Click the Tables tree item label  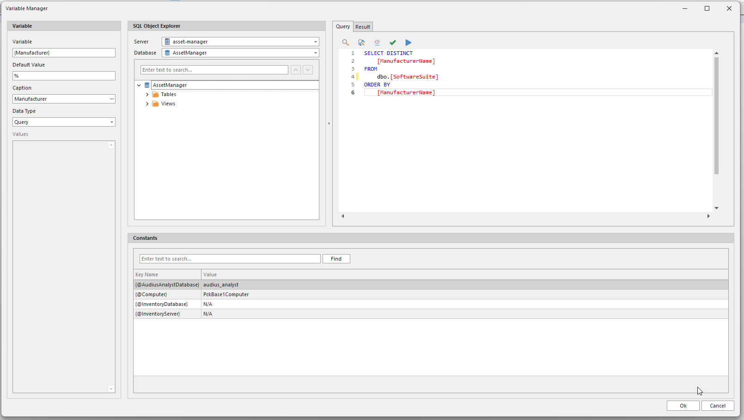click(168, 94)
